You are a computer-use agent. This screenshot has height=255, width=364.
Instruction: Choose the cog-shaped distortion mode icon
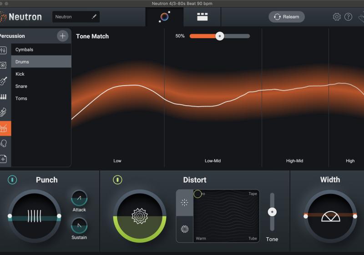point(185,229)
